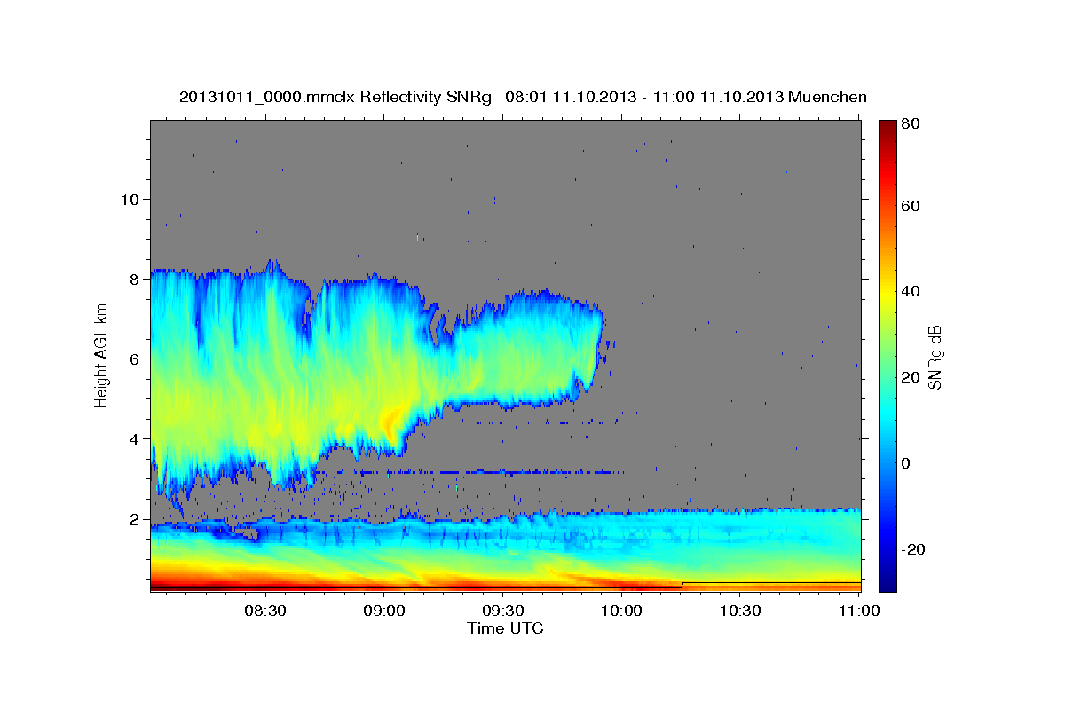Click the 09:30 time tick label

pyautogui.click(x=502, y=611)
